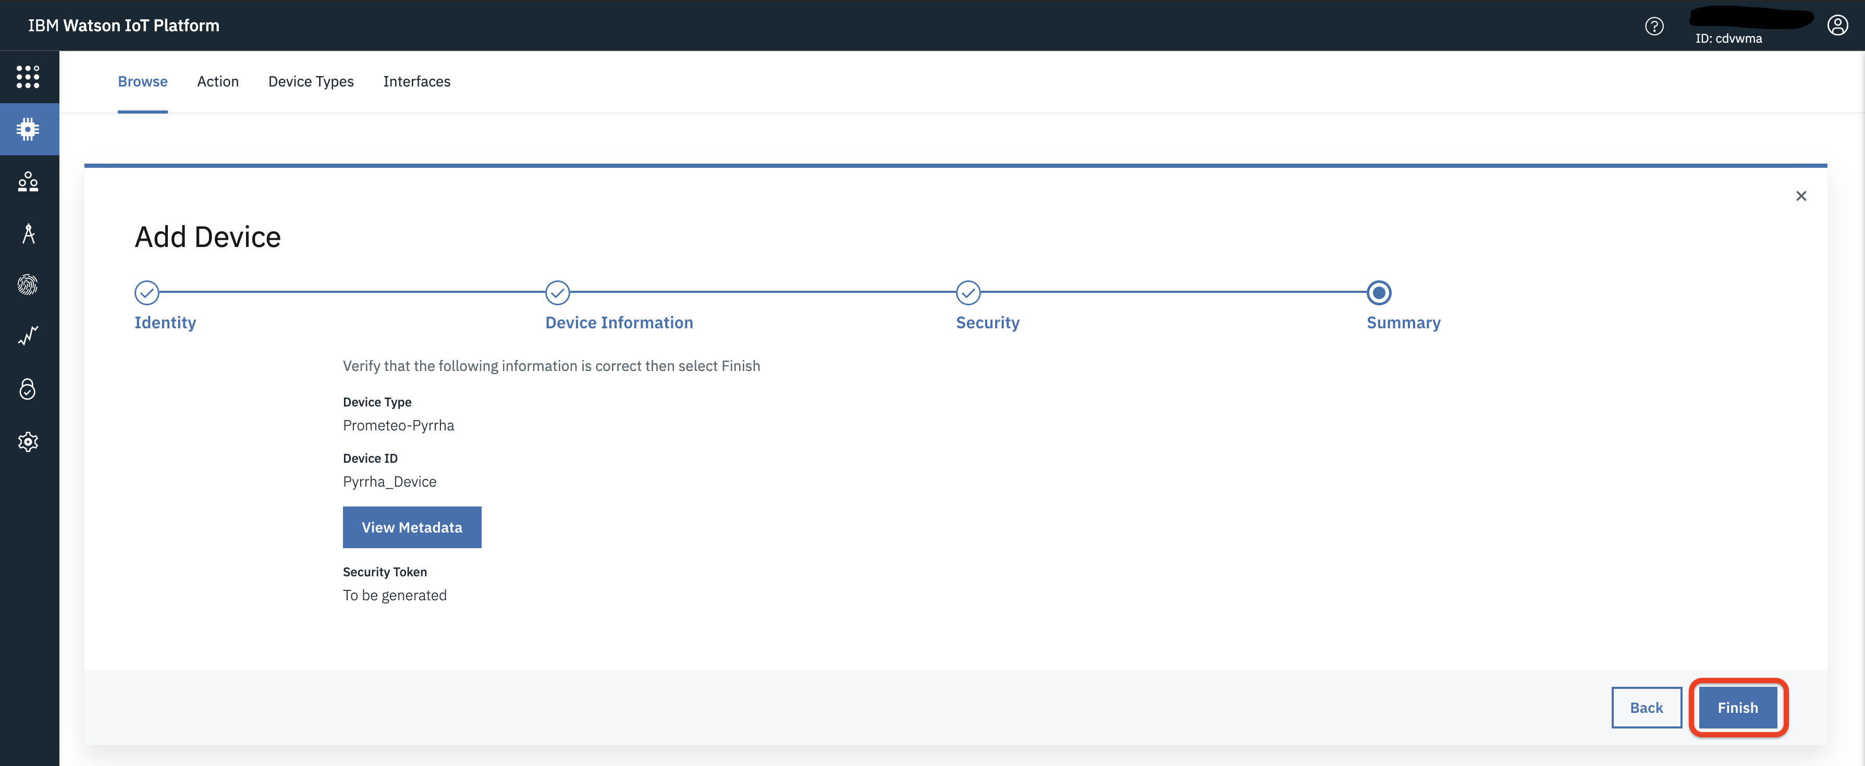1865x766 pixels.
Task: Switch to the Action tab
Action: coord(218,82)
